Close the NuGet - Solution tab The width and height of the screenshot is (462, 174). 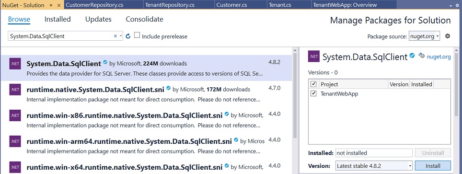coord(58,5)
